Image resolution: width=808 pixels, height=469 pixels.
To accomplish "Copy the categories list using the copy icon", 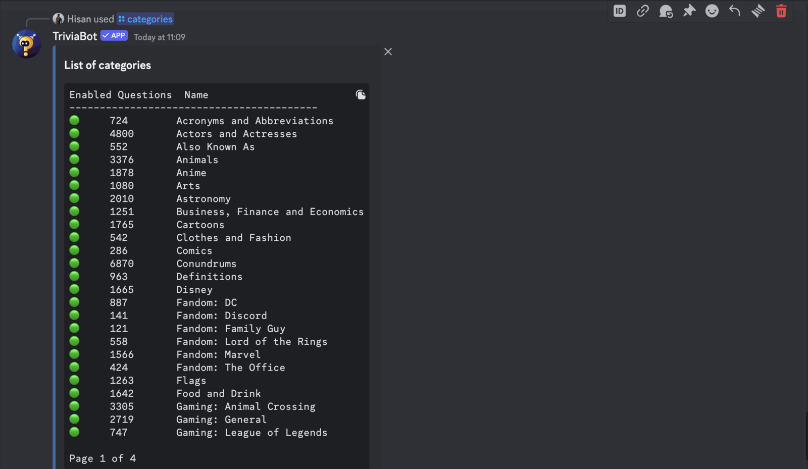I will [361, 94].
